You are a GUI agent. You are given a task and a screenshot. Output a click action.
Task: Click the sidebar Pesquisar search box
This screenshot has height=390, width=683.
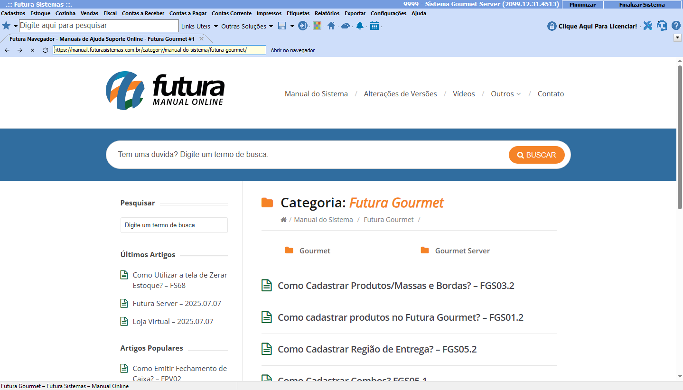click(174, 225)
